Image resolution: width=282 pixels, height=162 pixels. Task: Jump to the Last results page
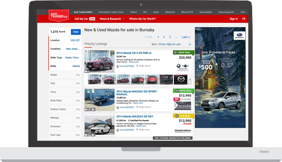click(186, 37)
